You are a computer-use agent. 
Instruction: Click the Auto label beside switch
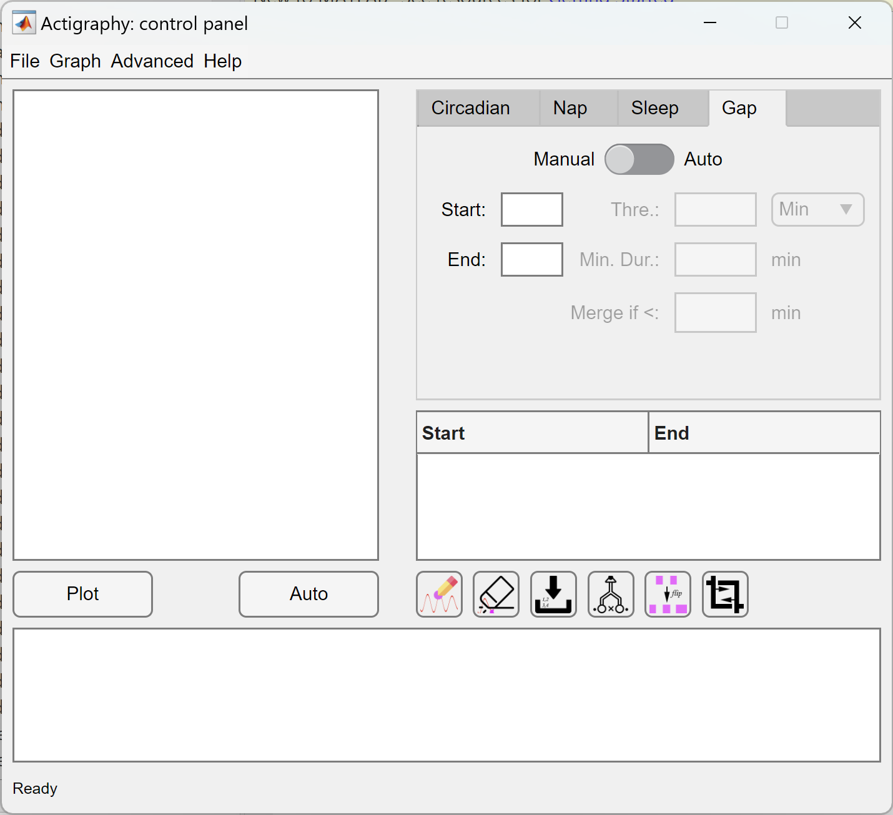(x=703, y=159)
